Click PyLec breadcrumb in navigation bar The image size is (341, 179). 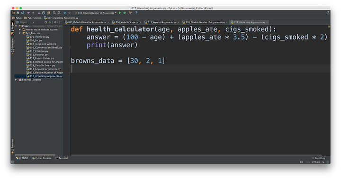coord(17,18)
